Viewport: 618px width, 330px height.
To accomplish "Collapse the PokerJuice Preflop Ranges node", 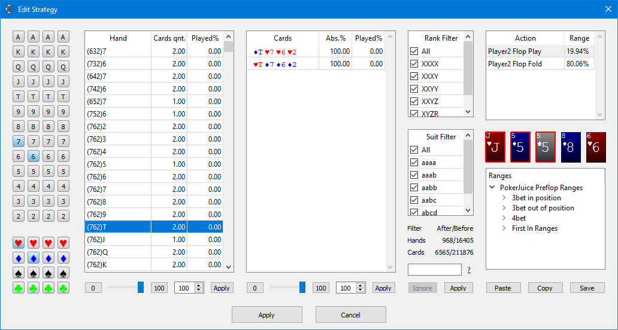I will pyautogui.click(x=493, y=188).
